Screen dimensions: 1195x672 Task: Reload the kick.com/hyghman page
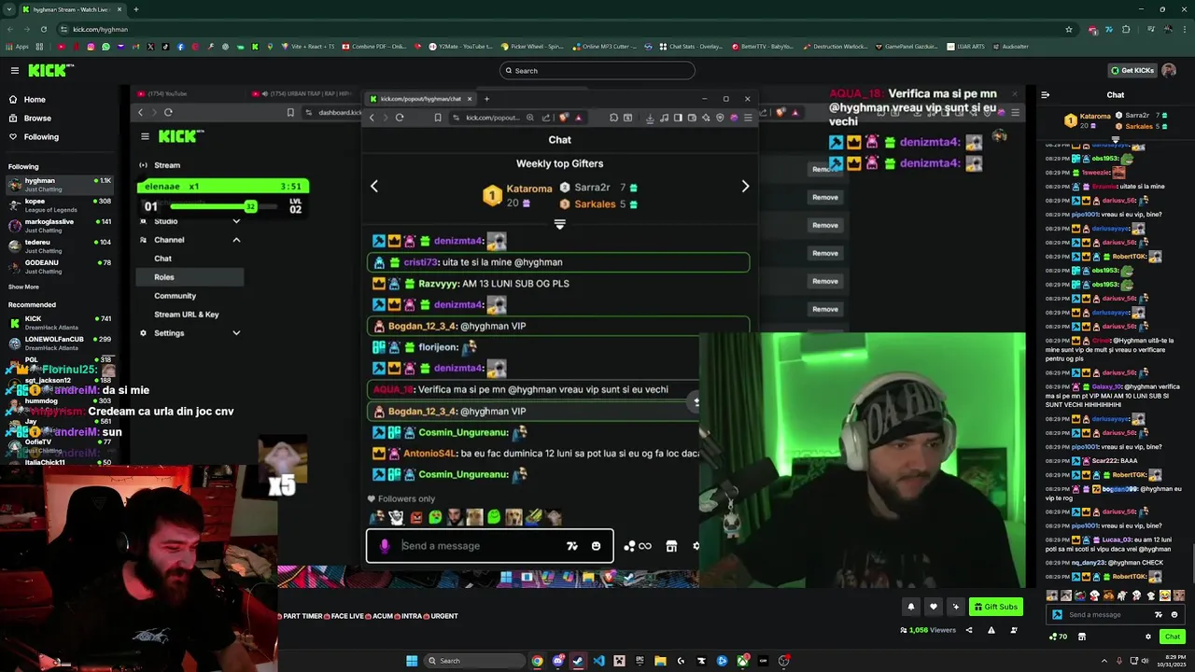tap(43, 29)
